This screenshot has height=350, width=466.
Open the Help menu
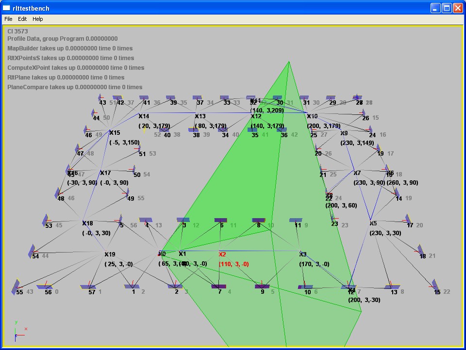coord(38,19)
